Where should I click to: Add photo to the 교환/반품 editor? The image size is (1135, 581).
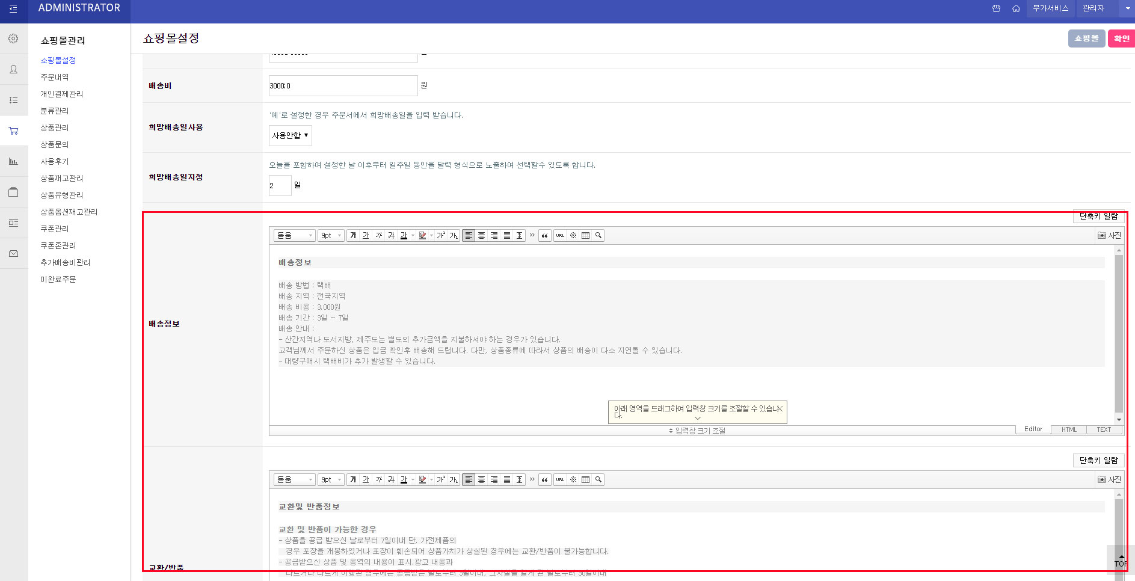click(x=1109, y=479)
